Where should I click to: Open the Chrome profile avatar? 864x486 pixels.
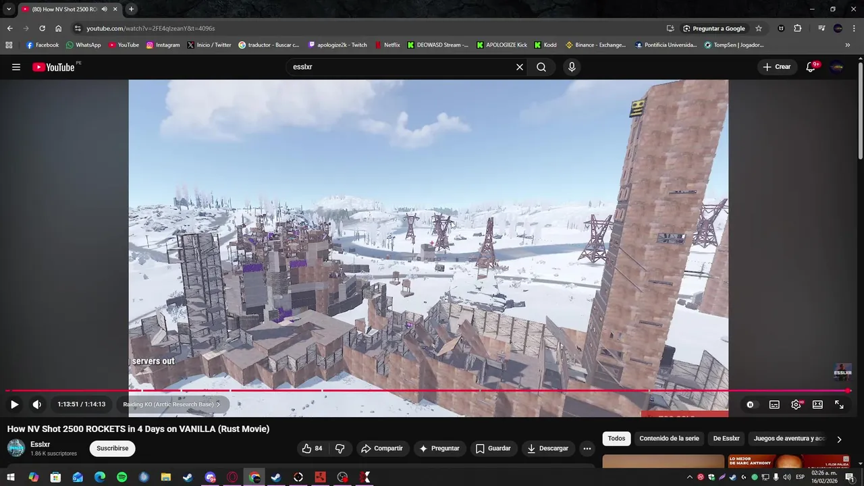click(838, 28)
